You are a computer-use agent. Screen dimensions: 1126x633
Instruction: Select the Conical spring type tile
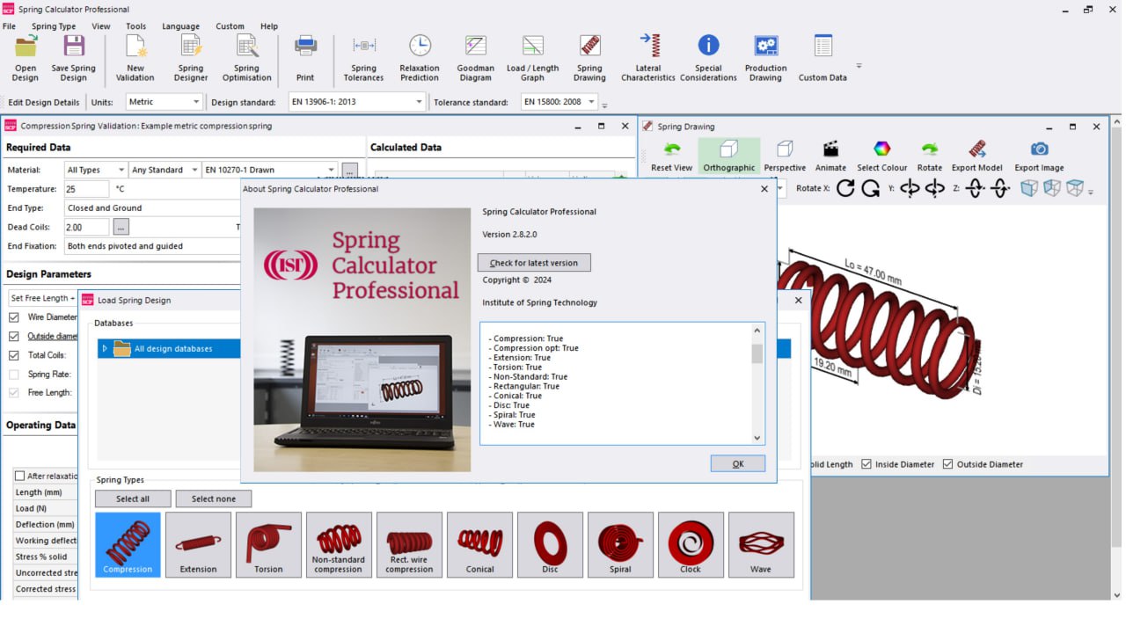tap(479, 545)
